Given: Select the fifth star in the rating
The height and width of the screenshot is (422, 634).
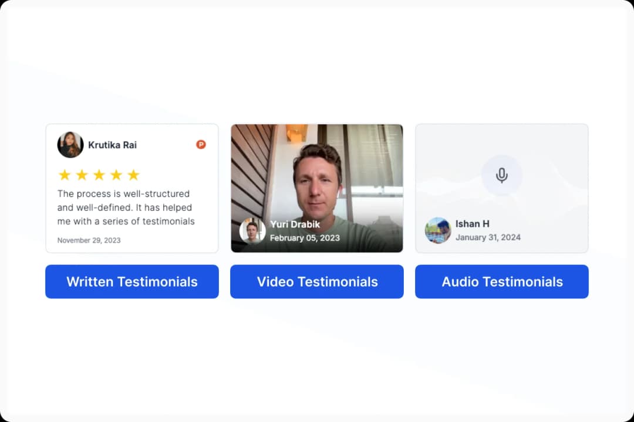Looking at the screenshot, I should tap(133, 174).
